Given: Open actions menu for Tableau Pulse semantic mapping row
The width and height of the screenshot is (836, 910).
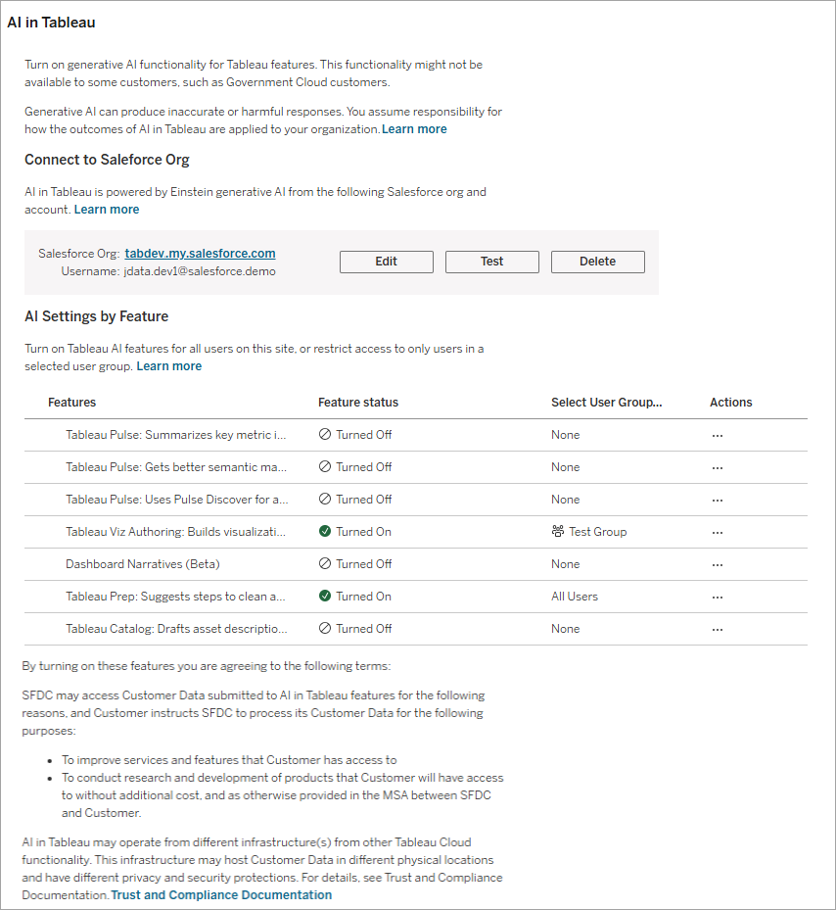Looking at the screenshot, I should [718, 466].
